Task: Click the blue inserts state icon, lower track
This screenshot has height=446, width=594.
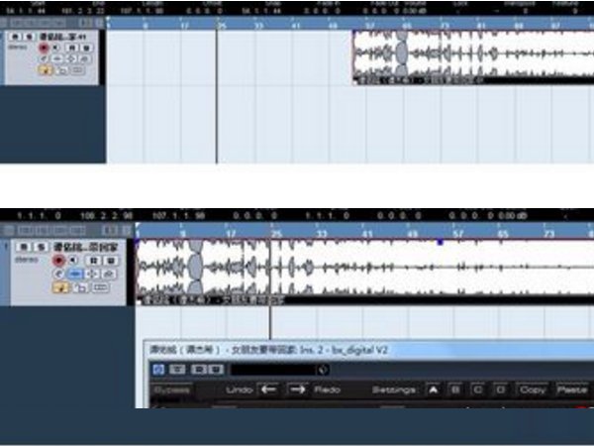Action: tap(75, 274)
